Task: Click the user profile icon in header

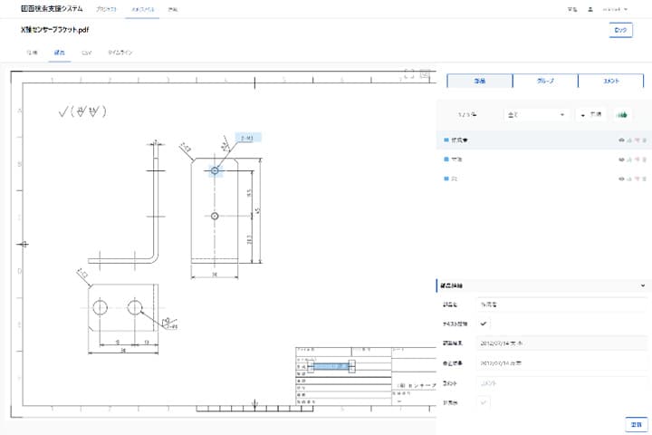Action: (590, 9)
